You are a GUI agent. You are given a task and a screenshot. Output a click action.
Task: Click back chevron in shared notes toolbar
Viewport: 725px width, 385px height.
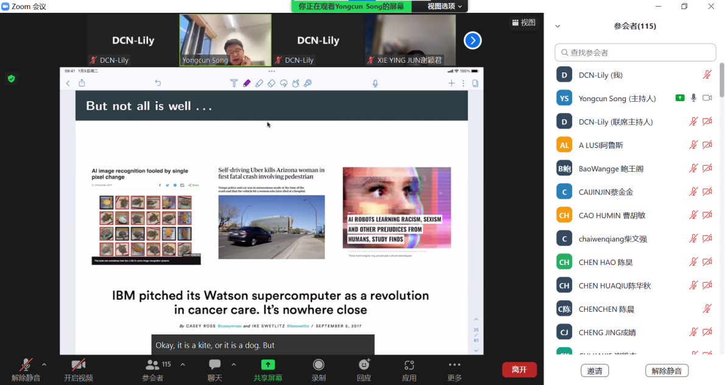tap(68, 83)
